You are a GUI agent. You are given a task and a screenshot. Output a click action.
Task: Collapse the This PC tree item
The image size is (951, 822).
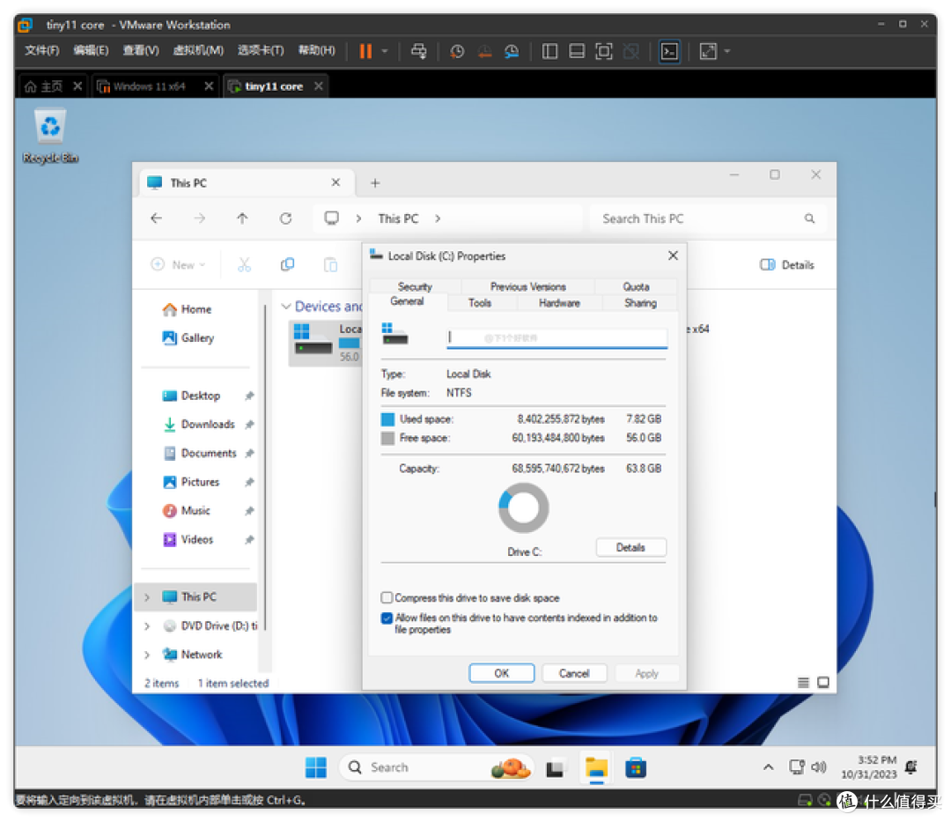[147, 596]
